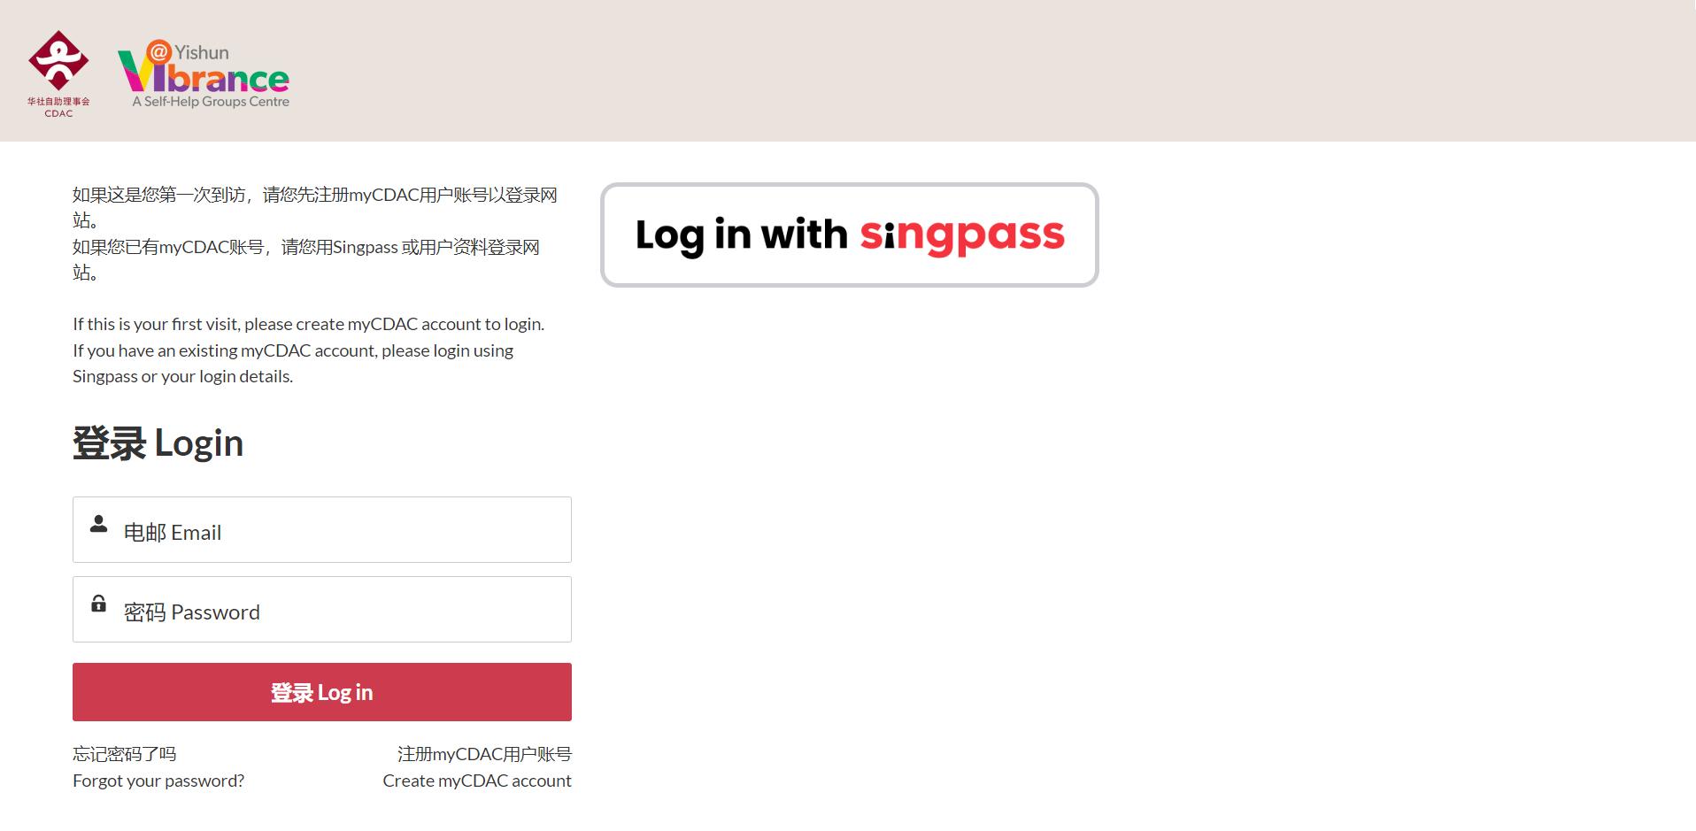Click the Chinese instructions paragraph at top
1696x831 pixels.
point(315,234)
